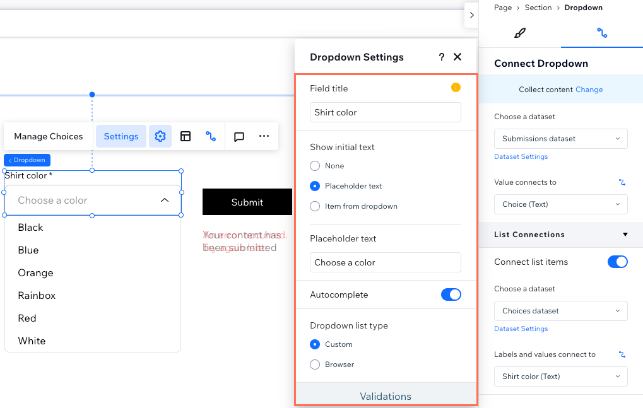
Task: Close the Dropdown Settings panel
Action: point(457,57)
